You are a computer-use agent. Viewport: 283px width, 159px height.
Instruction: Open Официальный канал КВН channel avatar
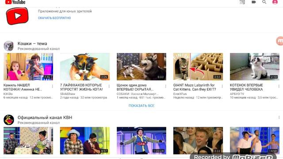(x=9, y=120)
